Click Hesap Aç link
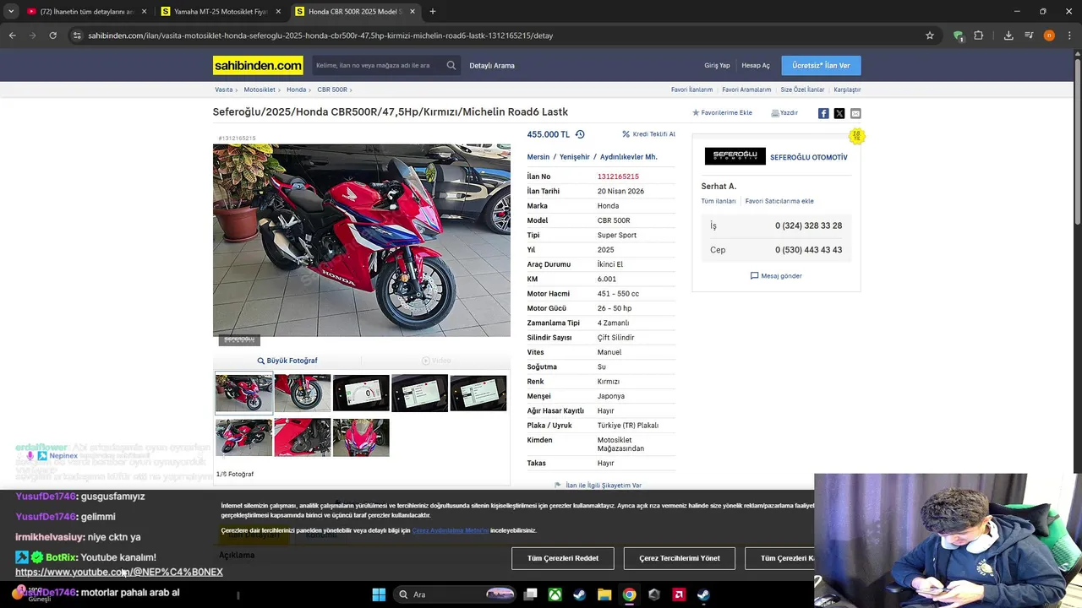The width and height of the screenshot is (1082, 608). [x=756, y=65]
